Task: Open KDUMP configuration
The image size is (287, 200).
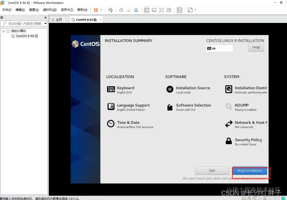Action: pyautogui.click(x=241, y=107)
